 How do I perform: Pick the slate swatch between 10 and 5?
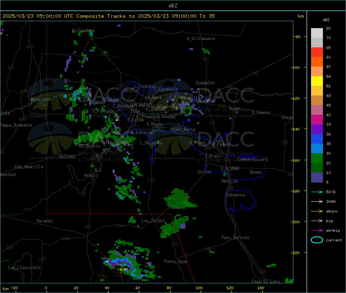coord(317,177)
